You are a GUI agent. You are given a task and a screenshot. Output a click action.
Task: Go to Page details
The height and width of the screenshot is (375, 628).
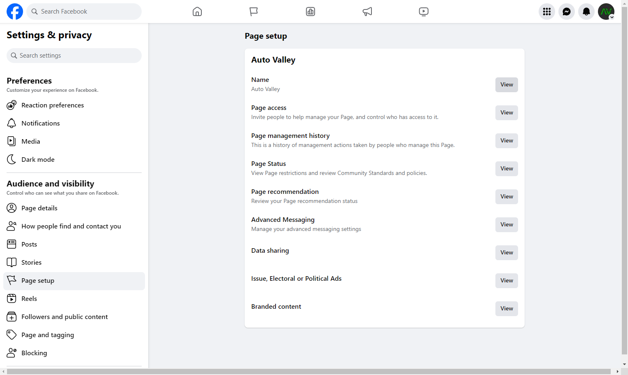[x=74, y=208]
